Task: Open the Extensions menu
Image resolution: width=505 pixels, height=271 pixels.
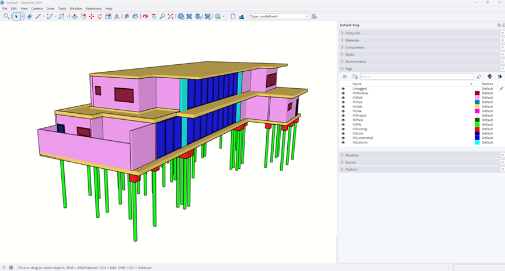Action: pos(93,9)
